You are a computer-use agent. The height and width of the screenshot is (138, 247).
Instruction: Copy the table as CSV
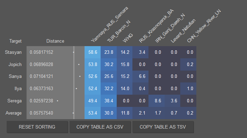(100, 127)
